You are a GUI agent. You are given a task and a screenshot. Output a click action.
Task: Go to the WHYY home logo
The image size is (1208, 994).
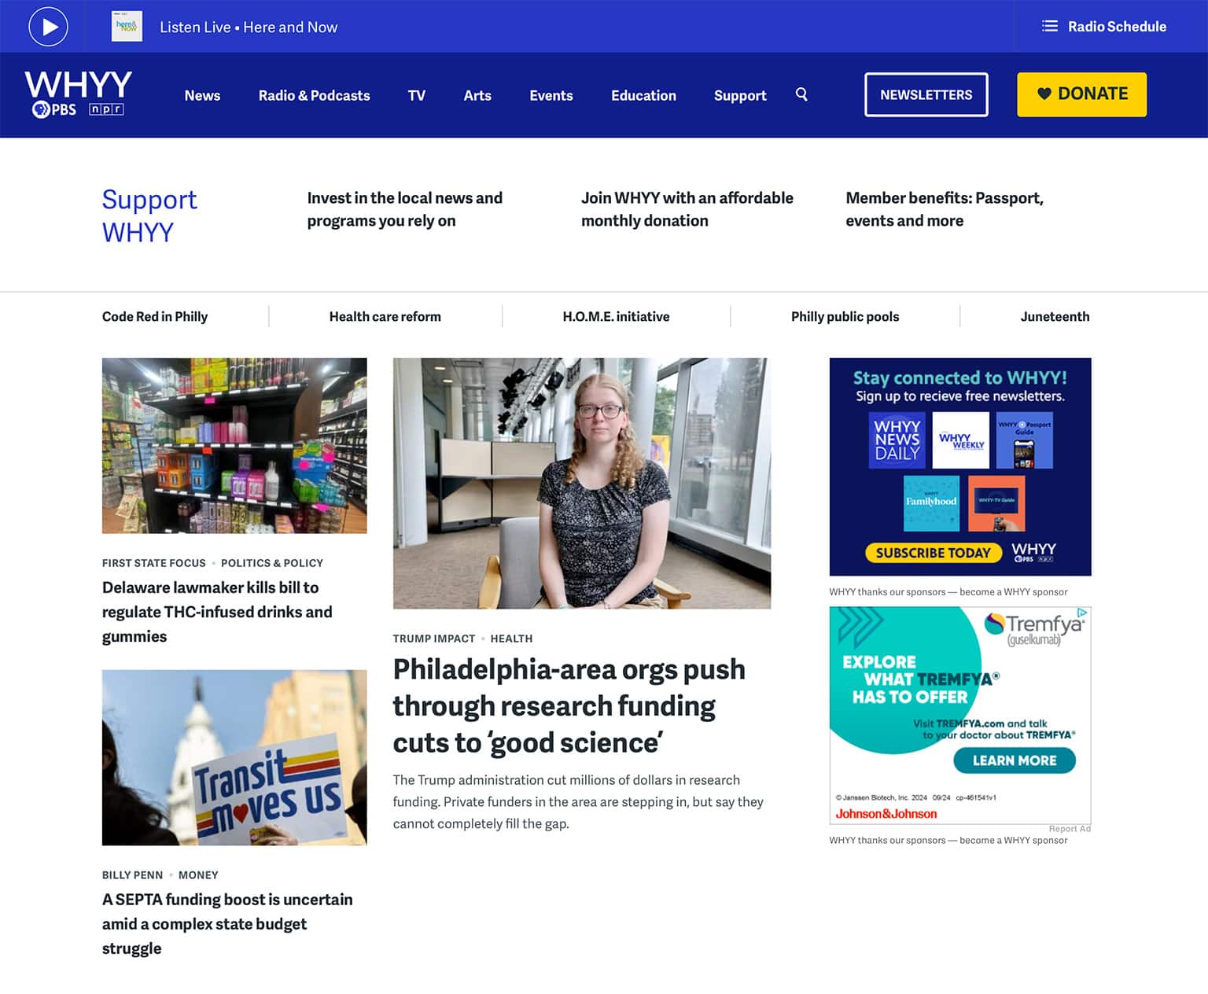pos(78,84)
